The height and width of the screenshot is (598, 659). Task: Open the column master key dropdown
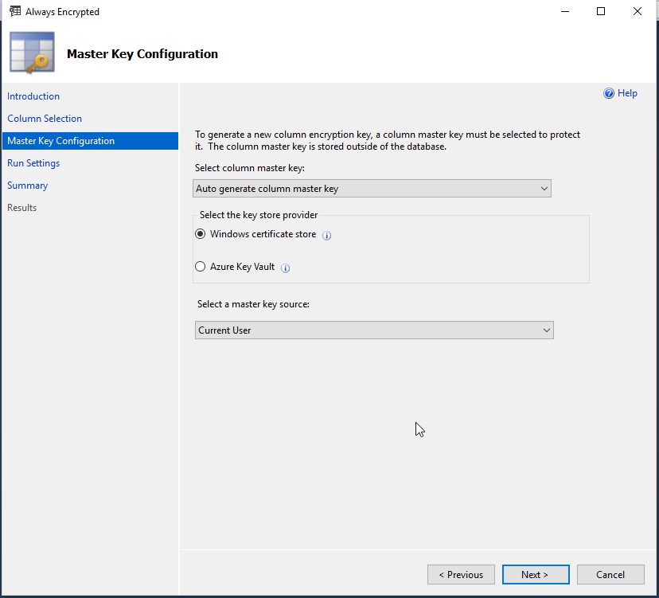point(372,188)
